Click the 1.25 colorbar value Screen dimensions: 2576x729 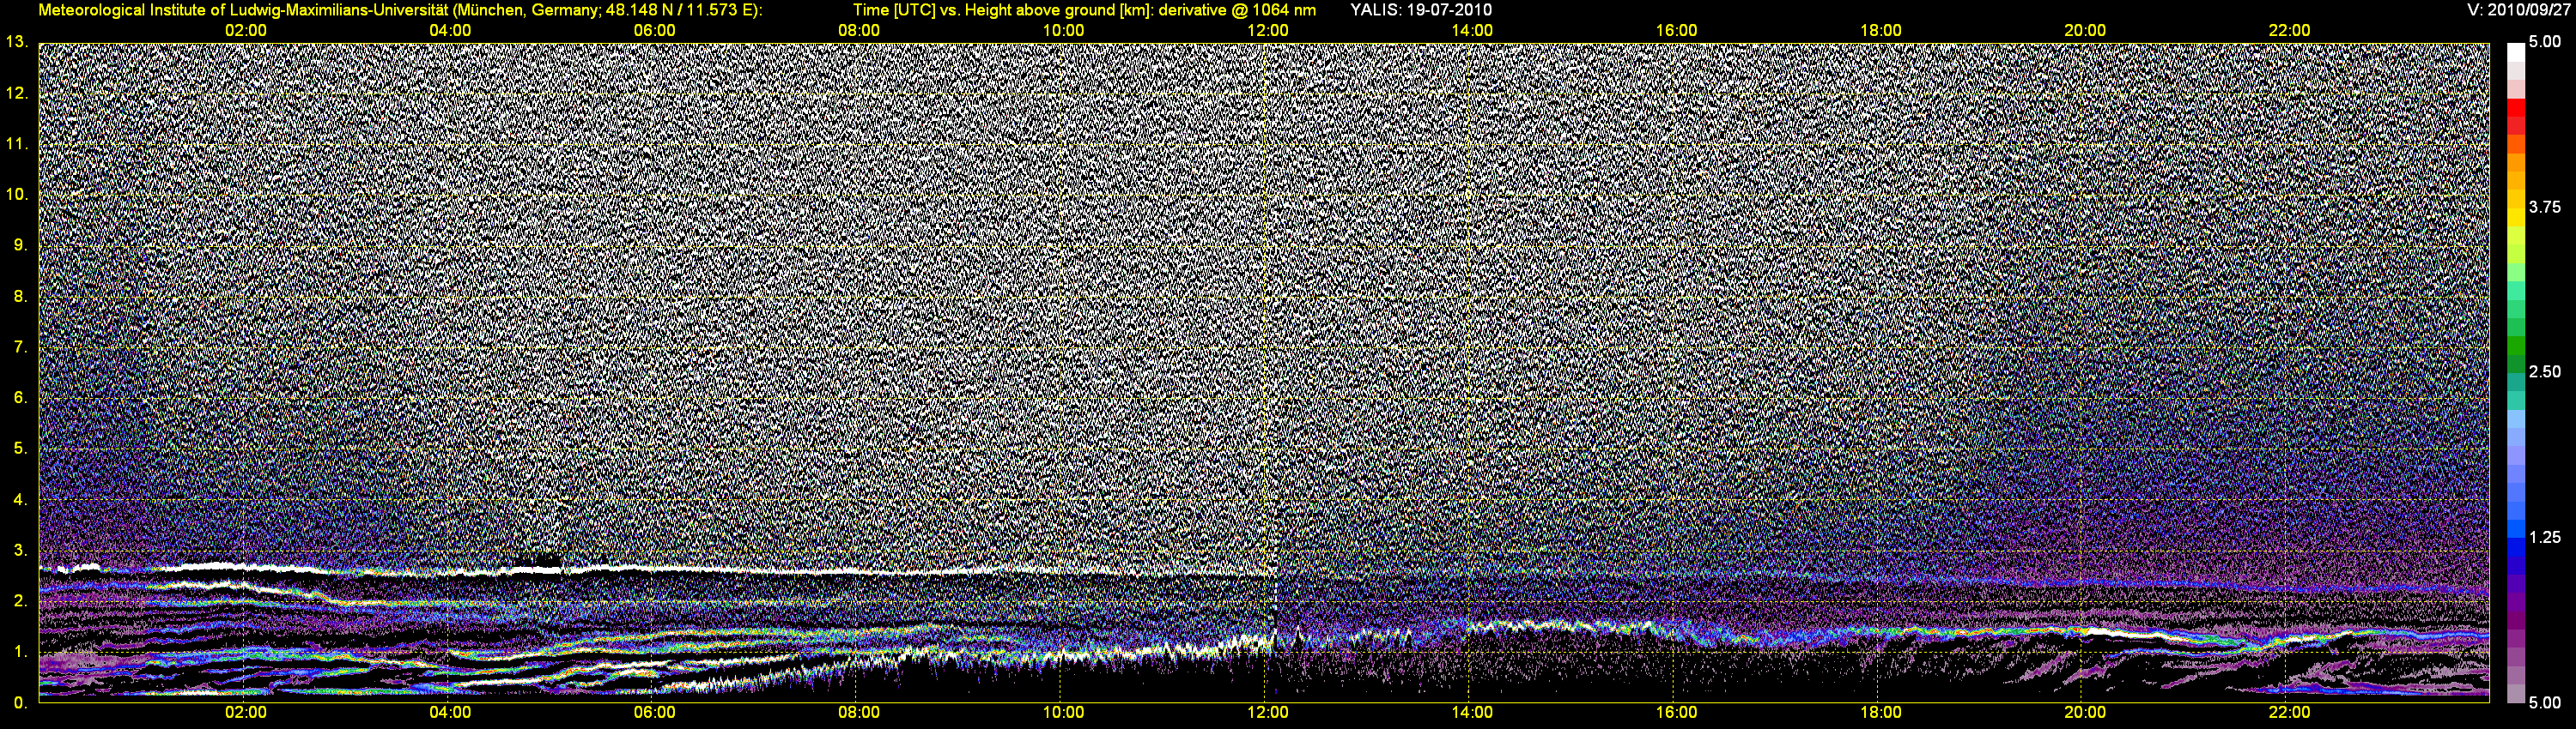coord(2545,537)
